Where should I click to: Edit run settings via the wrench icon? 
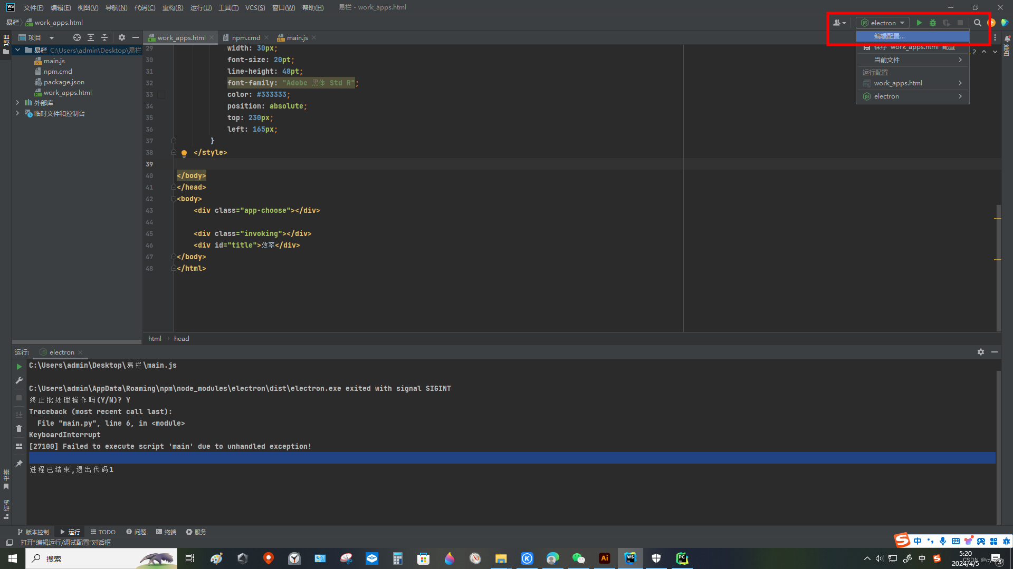coord(18,379)
